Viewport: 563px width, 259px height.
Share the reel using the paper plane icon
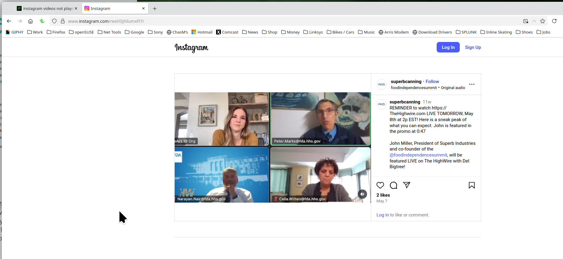tap(407, 185)
